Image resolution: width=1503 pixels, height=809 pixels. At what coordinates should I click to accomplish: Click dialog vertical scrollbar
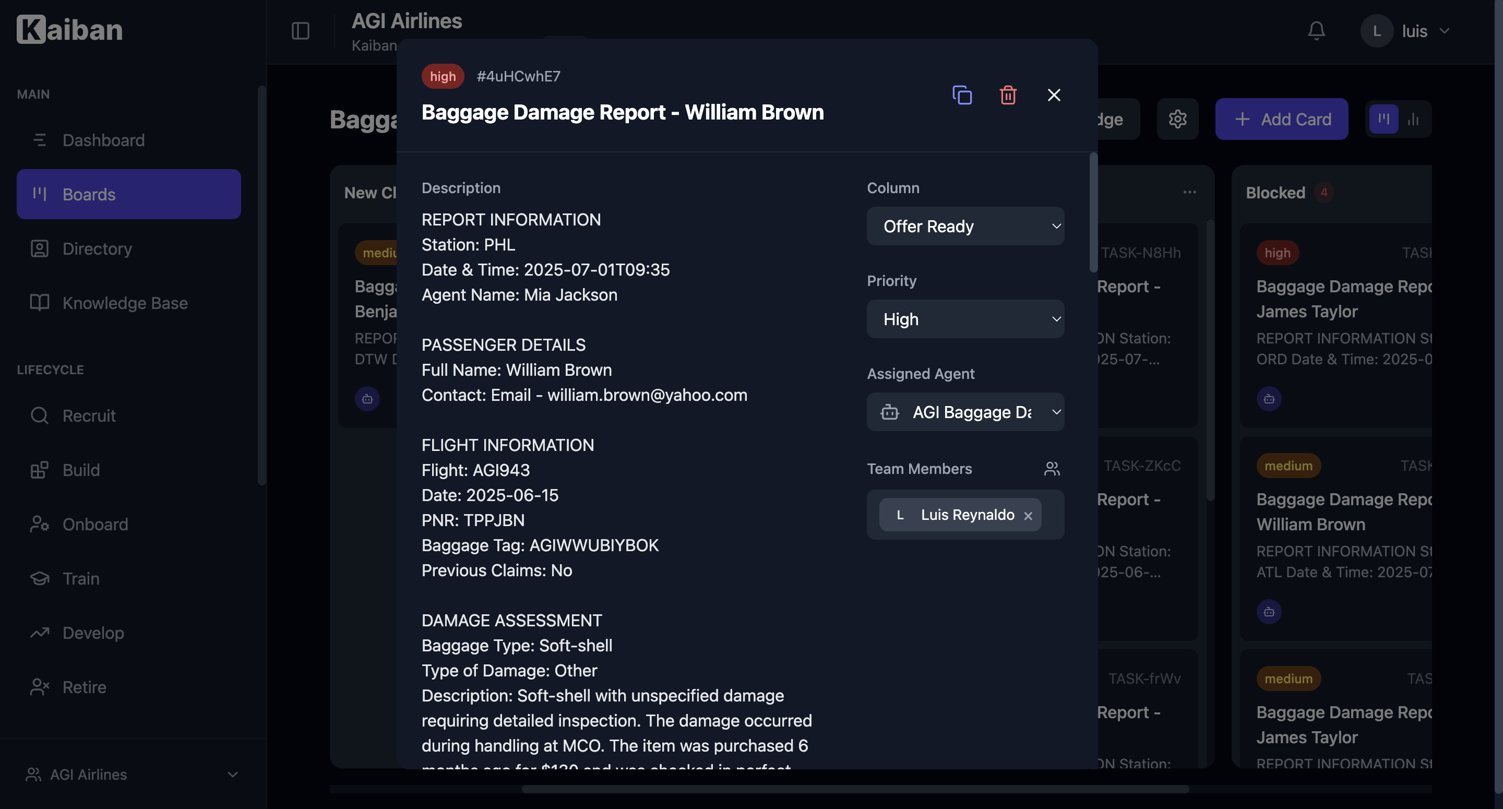(1093, 212)
